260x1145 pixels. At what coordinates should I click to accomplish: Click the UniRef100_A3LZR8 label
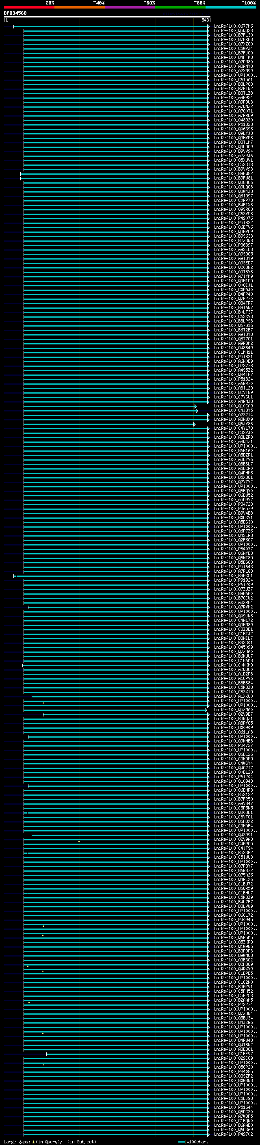233,437
